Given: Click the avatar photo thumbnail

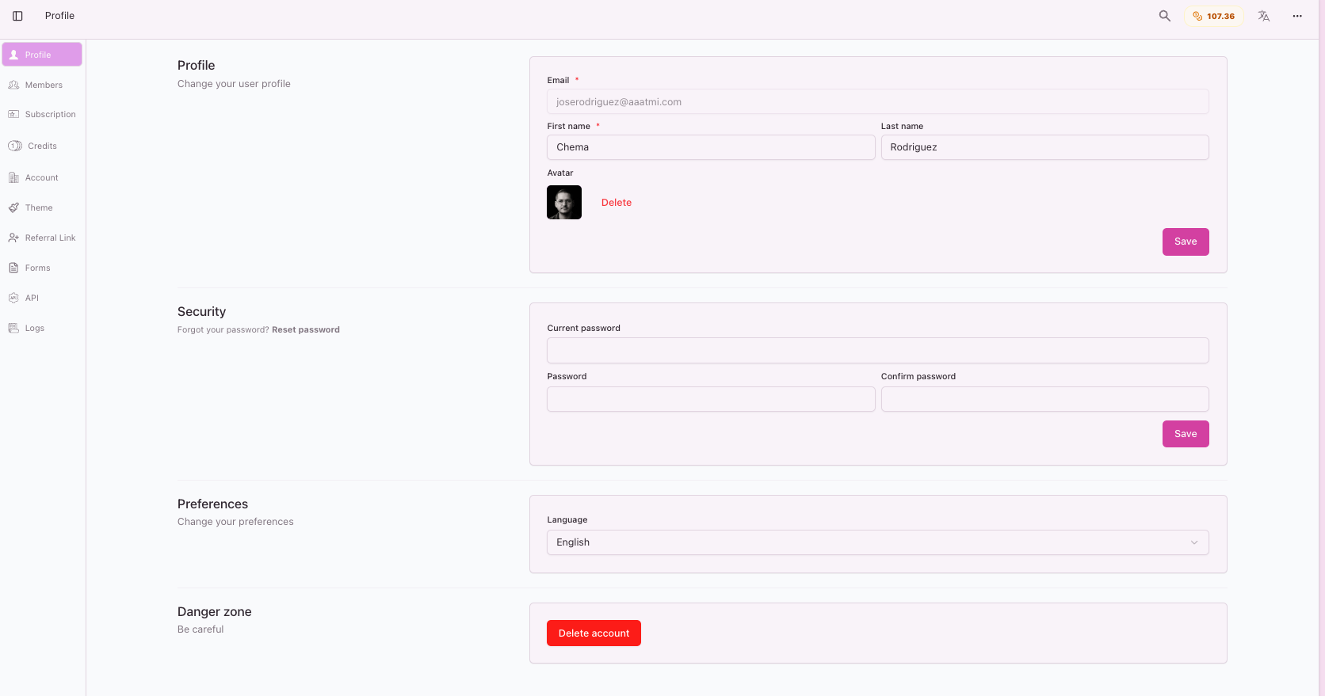Looking at the screenshot, I should (x=564, y=203).
